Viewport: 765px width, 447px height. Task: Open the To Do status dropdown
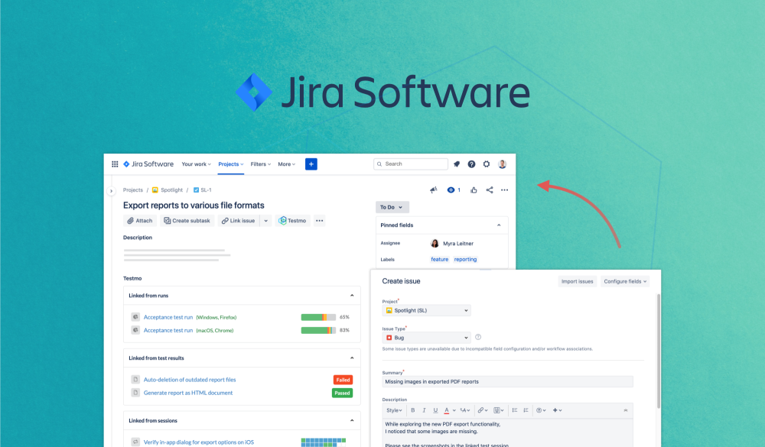click(392, 207)
